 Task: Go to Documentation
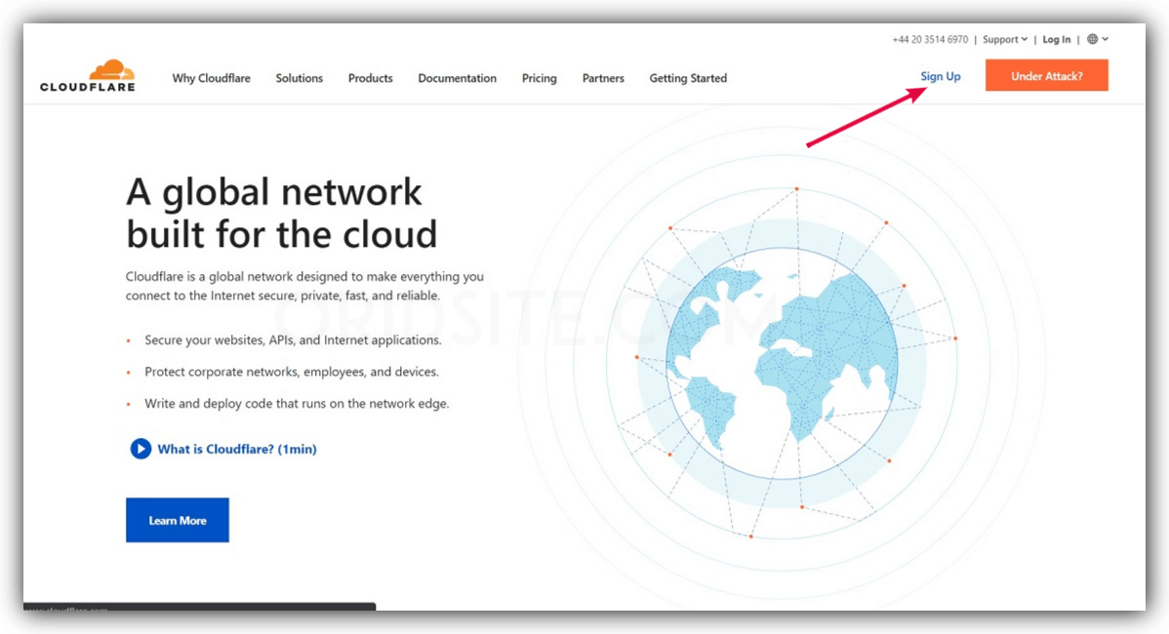(x=457, y=78)
